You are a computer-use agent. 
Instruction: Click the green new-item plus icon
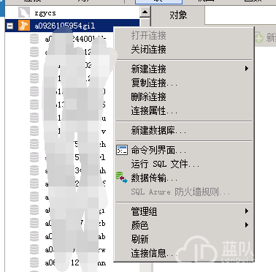(259, 38)
